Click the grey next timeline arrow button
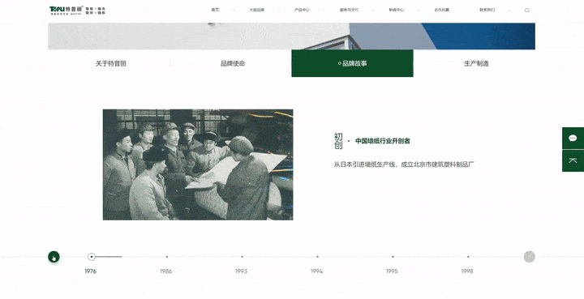 point(529,257)
